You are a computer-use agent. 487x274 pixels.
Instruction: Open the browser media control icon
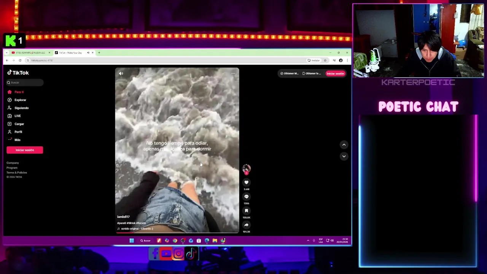(x=334, y=61)
